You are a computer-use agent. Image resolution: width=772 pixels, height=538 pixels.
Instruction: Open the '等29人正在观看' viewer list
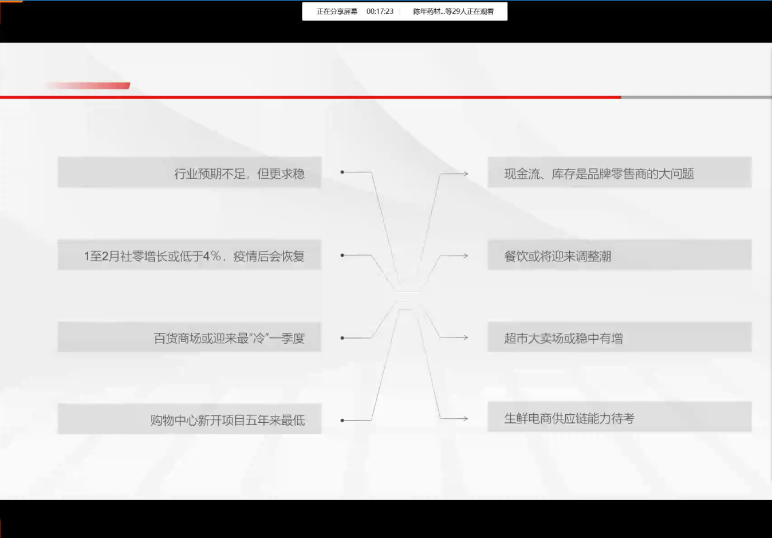coord(453,11)
